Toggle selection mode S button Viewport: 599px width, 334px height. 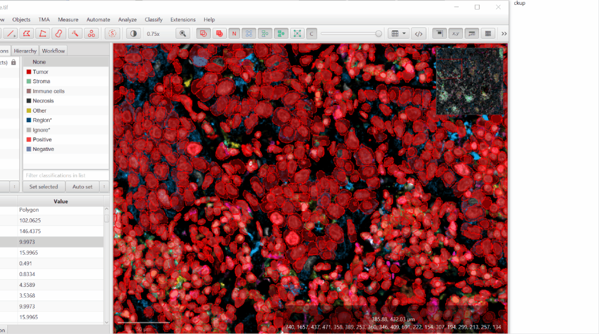[x=112, y=33]
